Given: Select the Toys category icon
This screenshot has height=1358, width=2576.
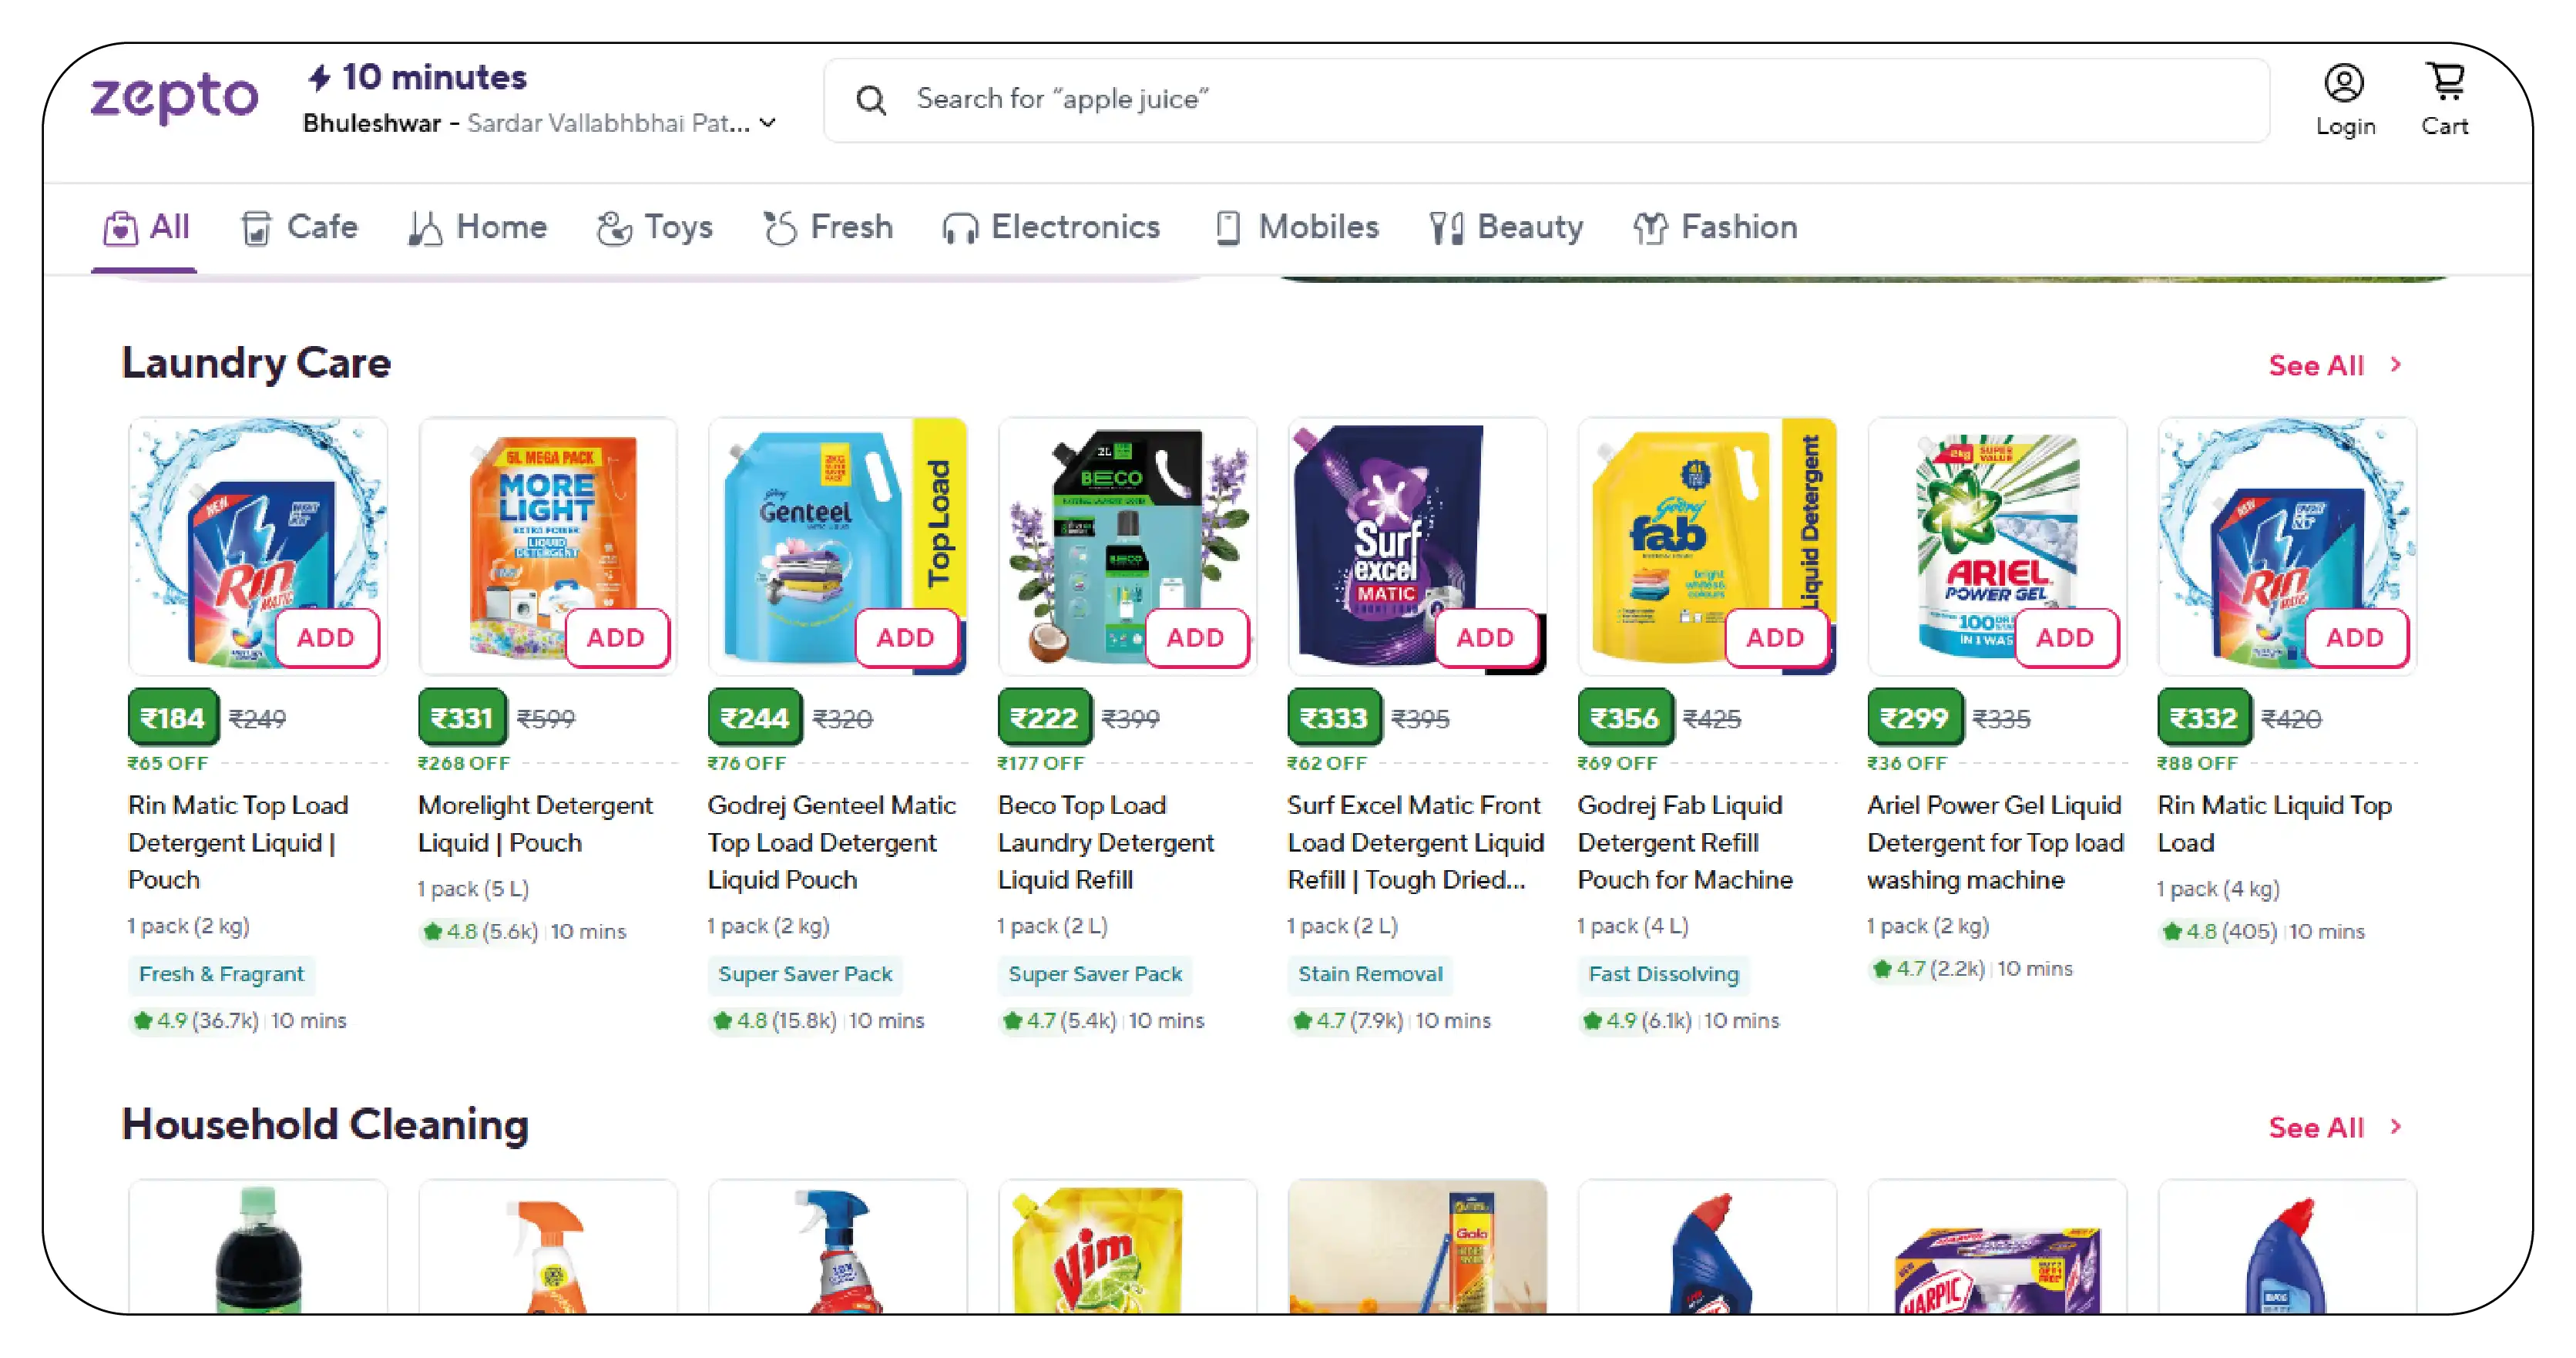Looking at the screenshot, I should click(614, 229).
